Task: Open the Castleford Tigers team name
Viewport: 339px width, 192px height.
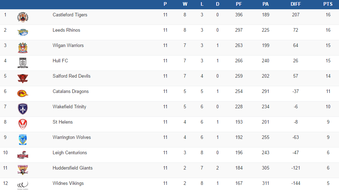Action: [x=70, y=15]
